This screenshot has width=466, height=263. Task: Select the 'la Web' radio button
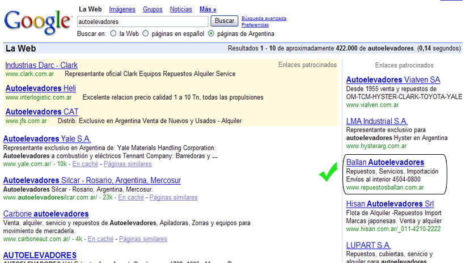coord(113,33)
